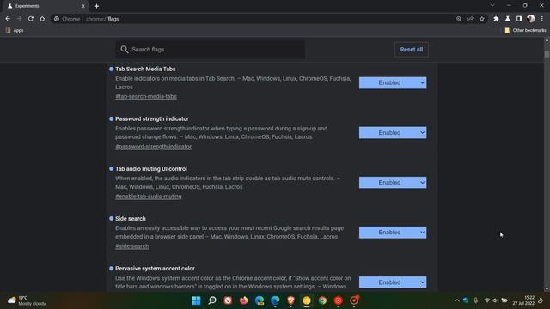
Task: Follow the #side-search link
Action: 131,246
